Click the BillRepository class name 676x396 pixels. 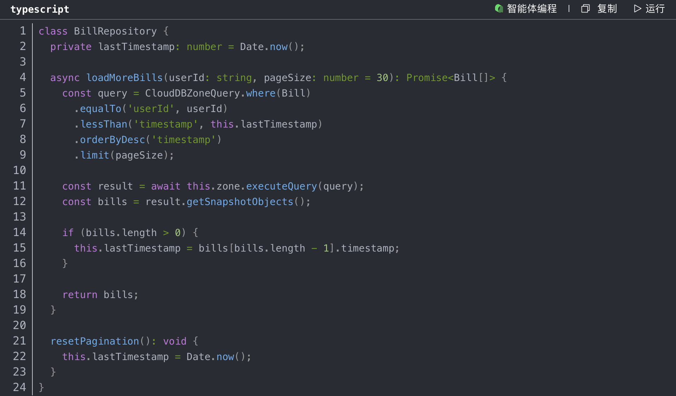pos(115,31)
